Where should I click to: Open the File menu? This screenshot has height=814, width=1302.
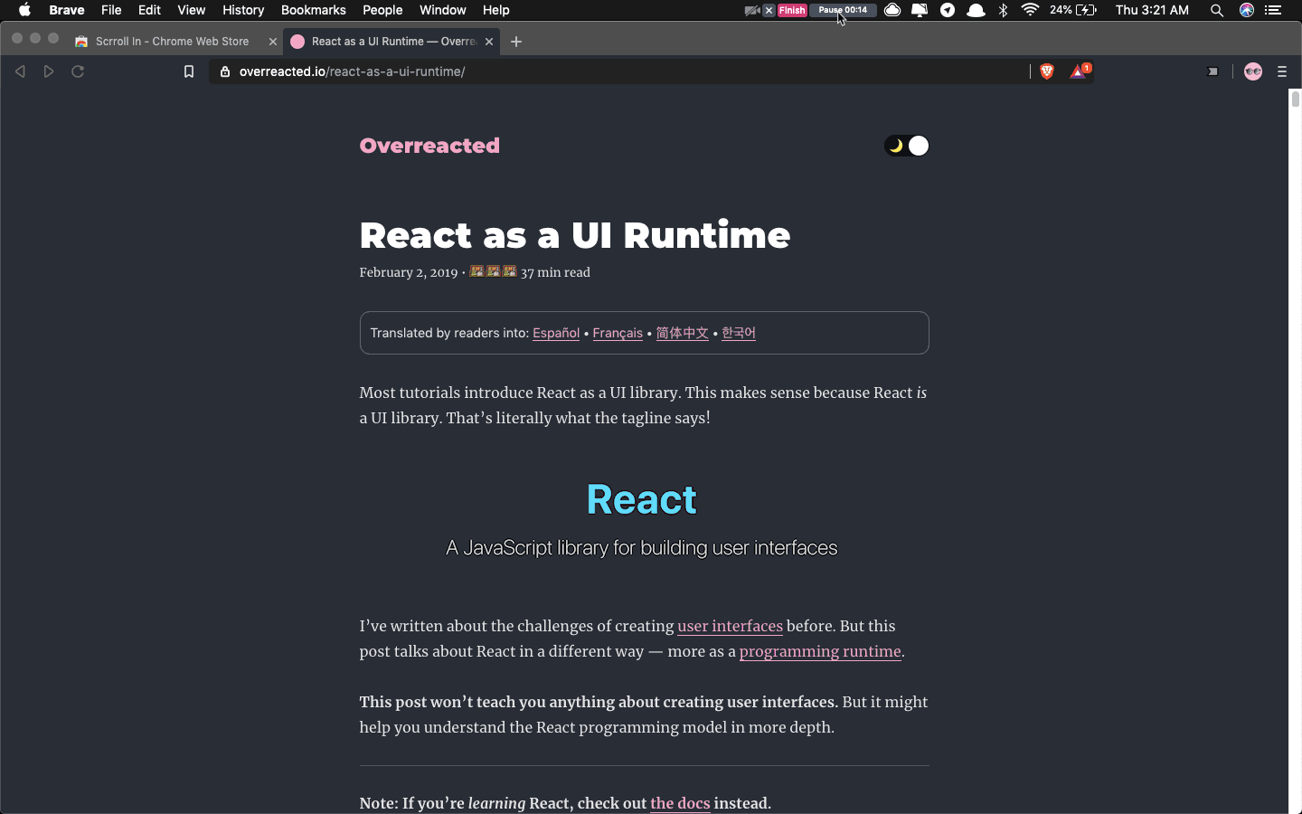point(111,10)
